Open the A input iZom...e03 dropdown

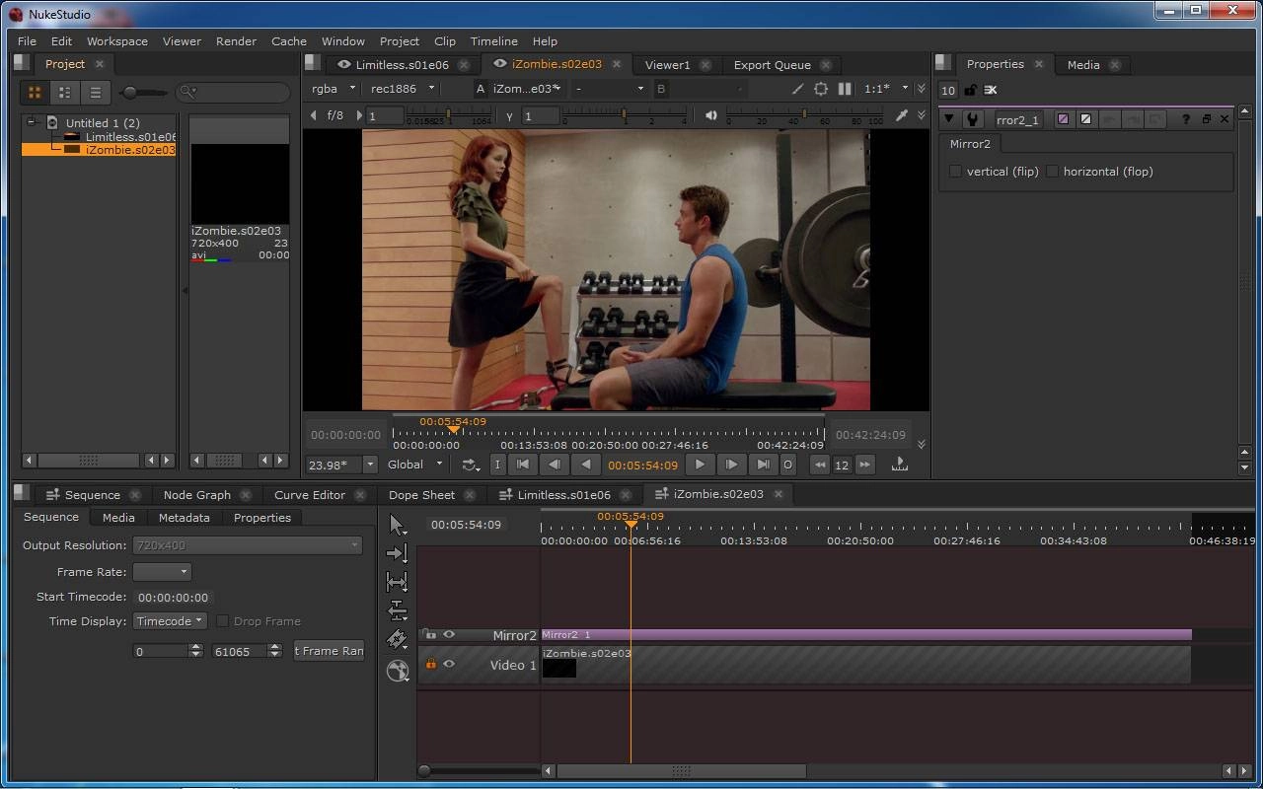tap(527, 89)
